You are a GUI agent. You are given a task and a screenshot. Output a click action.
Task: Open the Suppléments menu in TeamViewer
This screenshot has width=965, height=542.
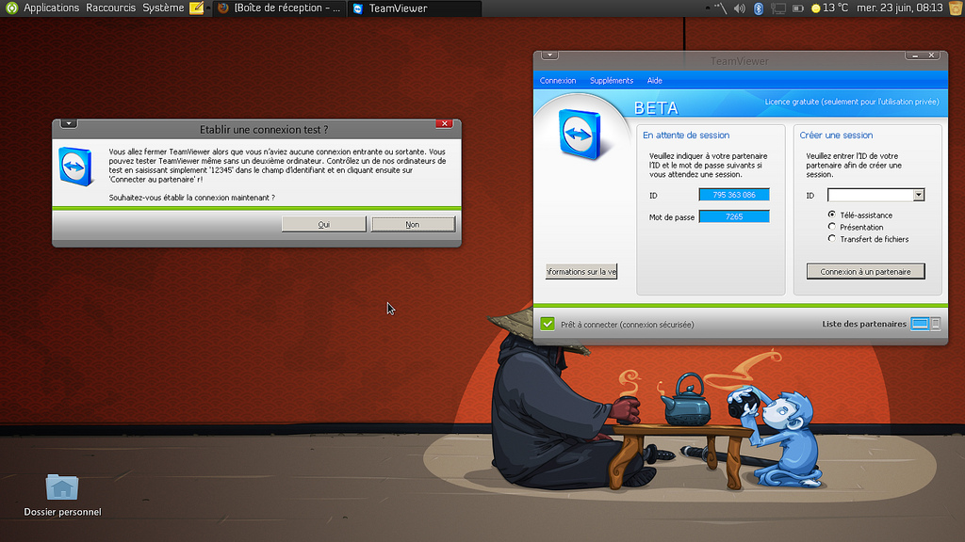coord(611,81)
